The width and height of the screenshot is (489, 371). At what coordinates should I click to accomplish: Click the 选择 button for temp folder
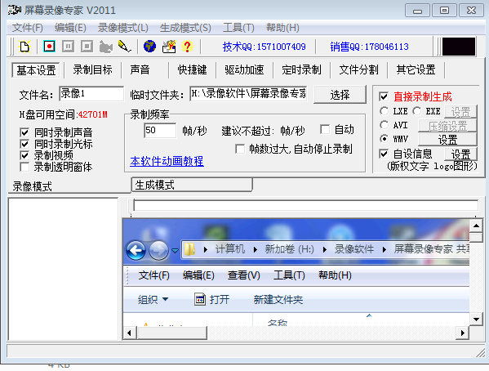pyautogui.click(x=340, y=94)
